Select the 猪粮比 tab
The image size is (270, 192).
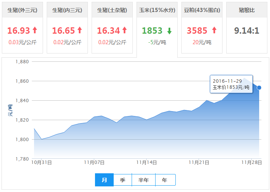click(x=247, y=28)
